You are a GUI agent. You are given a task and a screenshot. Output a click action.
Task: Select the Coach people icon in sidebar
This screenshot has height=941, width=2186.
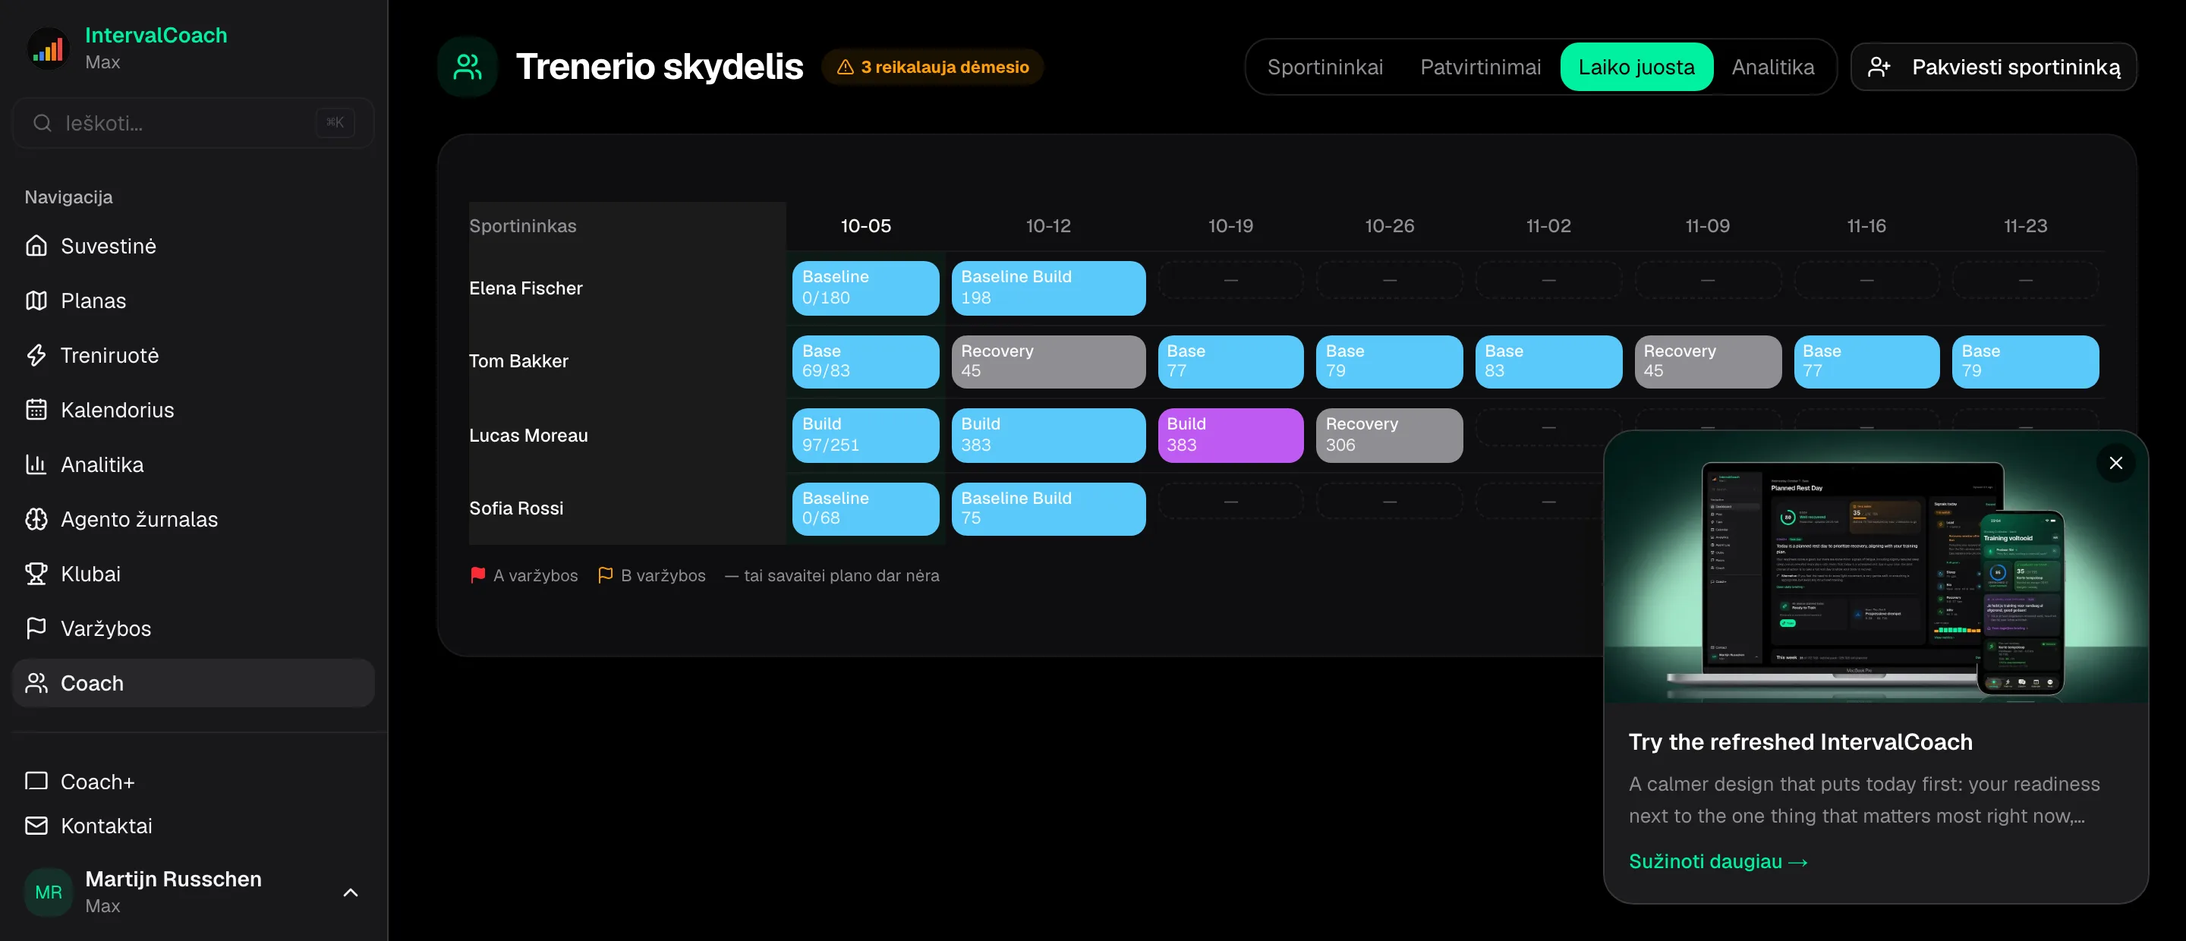pos(36,683)
